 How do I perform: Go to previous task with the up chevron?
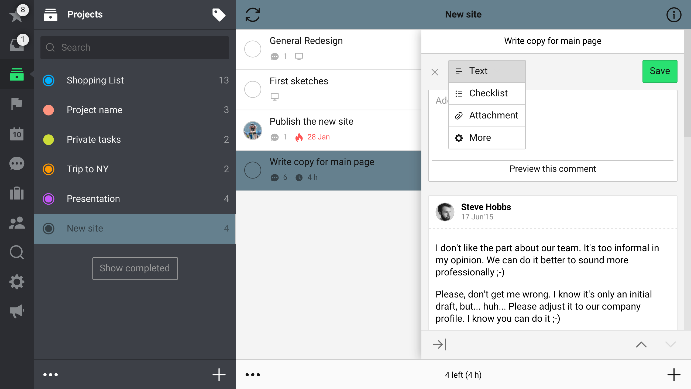(641, 344)
